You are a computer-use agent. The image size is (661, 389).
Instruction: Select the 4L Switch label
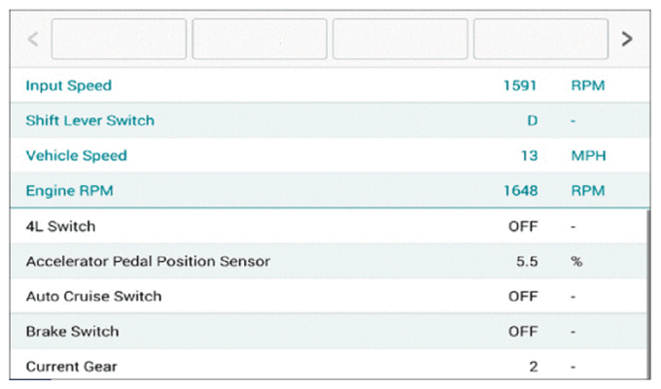[x=60, y=226]
